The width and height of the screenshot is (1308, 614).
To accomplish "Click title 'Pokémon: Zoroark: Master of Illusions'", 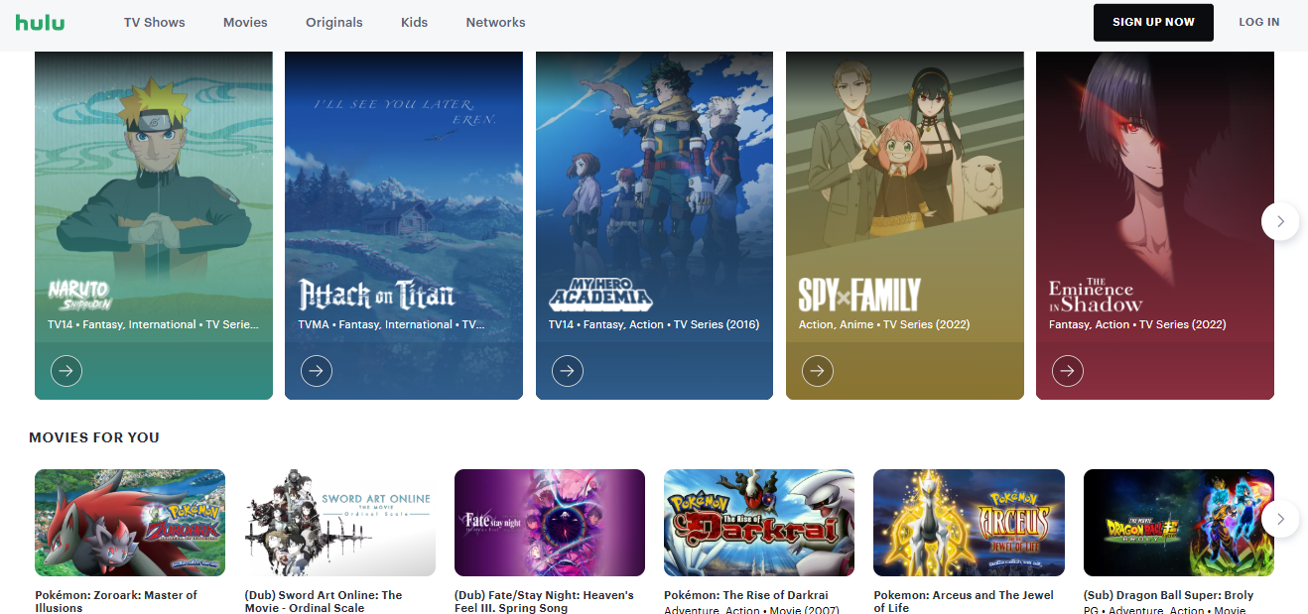I will coord(116,601).
